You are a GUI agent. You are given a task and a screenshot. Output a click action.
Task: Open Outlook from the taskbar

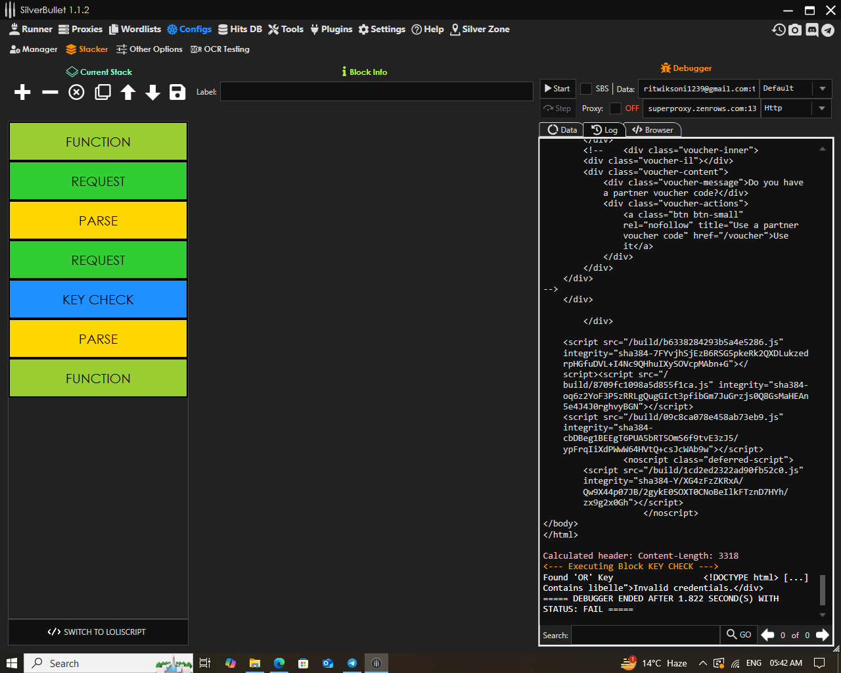pyautogui.click(x=328, y=663)
